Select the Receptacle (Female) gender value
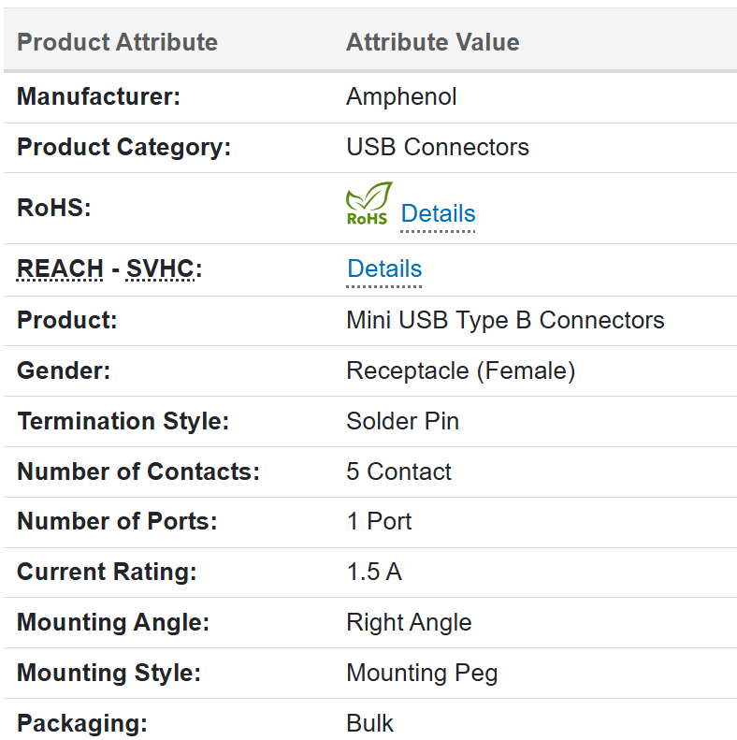 460,370
